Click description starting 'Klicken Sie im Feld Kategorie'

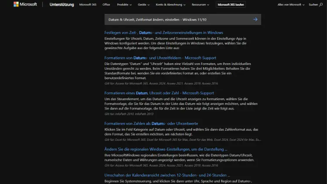[181, 132]
